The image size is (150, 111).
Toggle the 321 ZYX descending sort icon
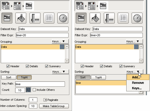pyautogui.click(x=28, y=90)
